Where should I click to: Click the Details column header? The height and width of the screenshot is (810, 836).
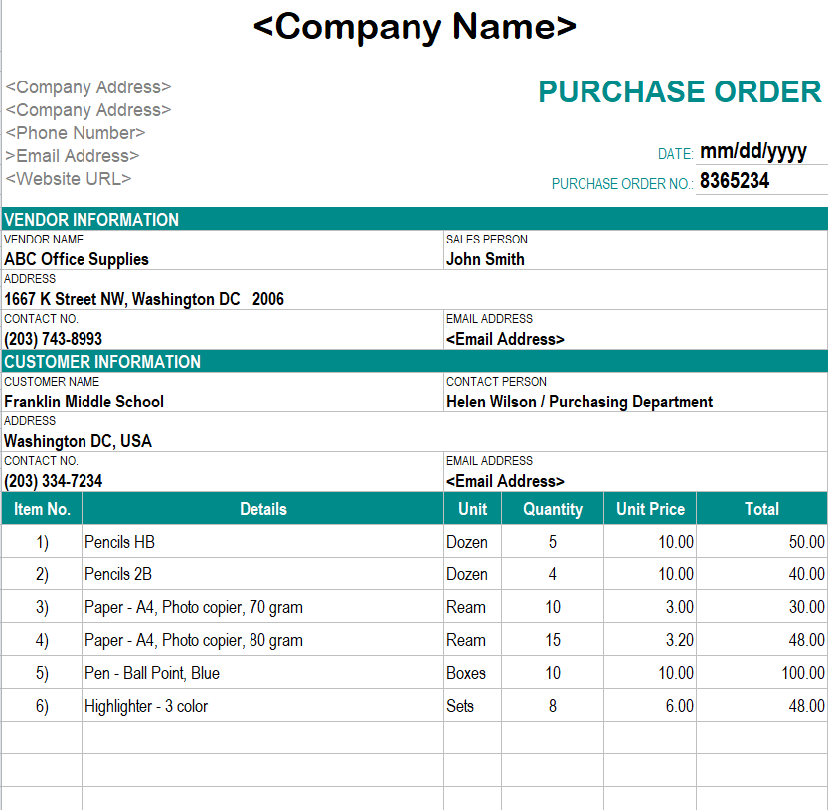point(262,509)
